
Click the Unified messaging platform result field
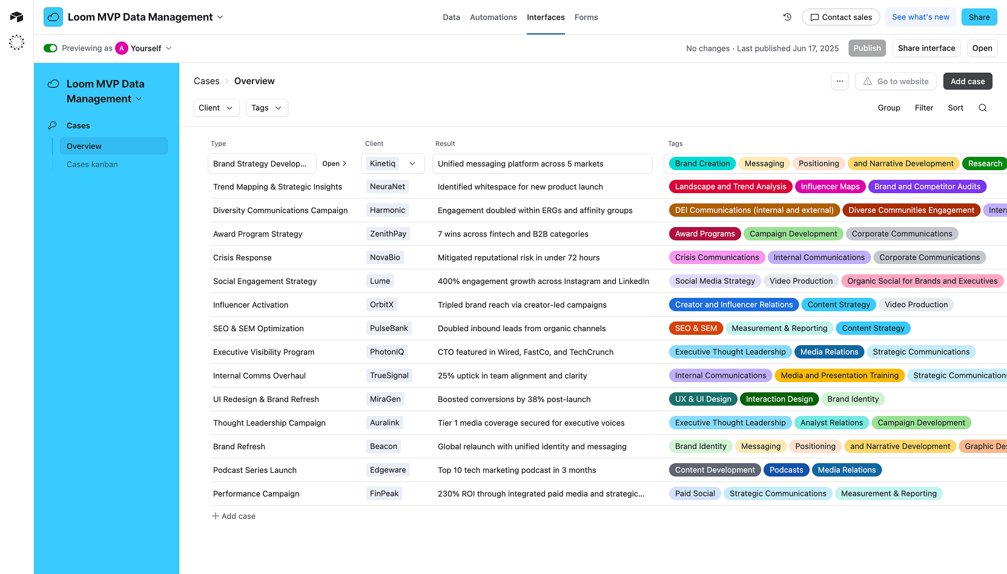pyautogui.click(x=543, y=163)
